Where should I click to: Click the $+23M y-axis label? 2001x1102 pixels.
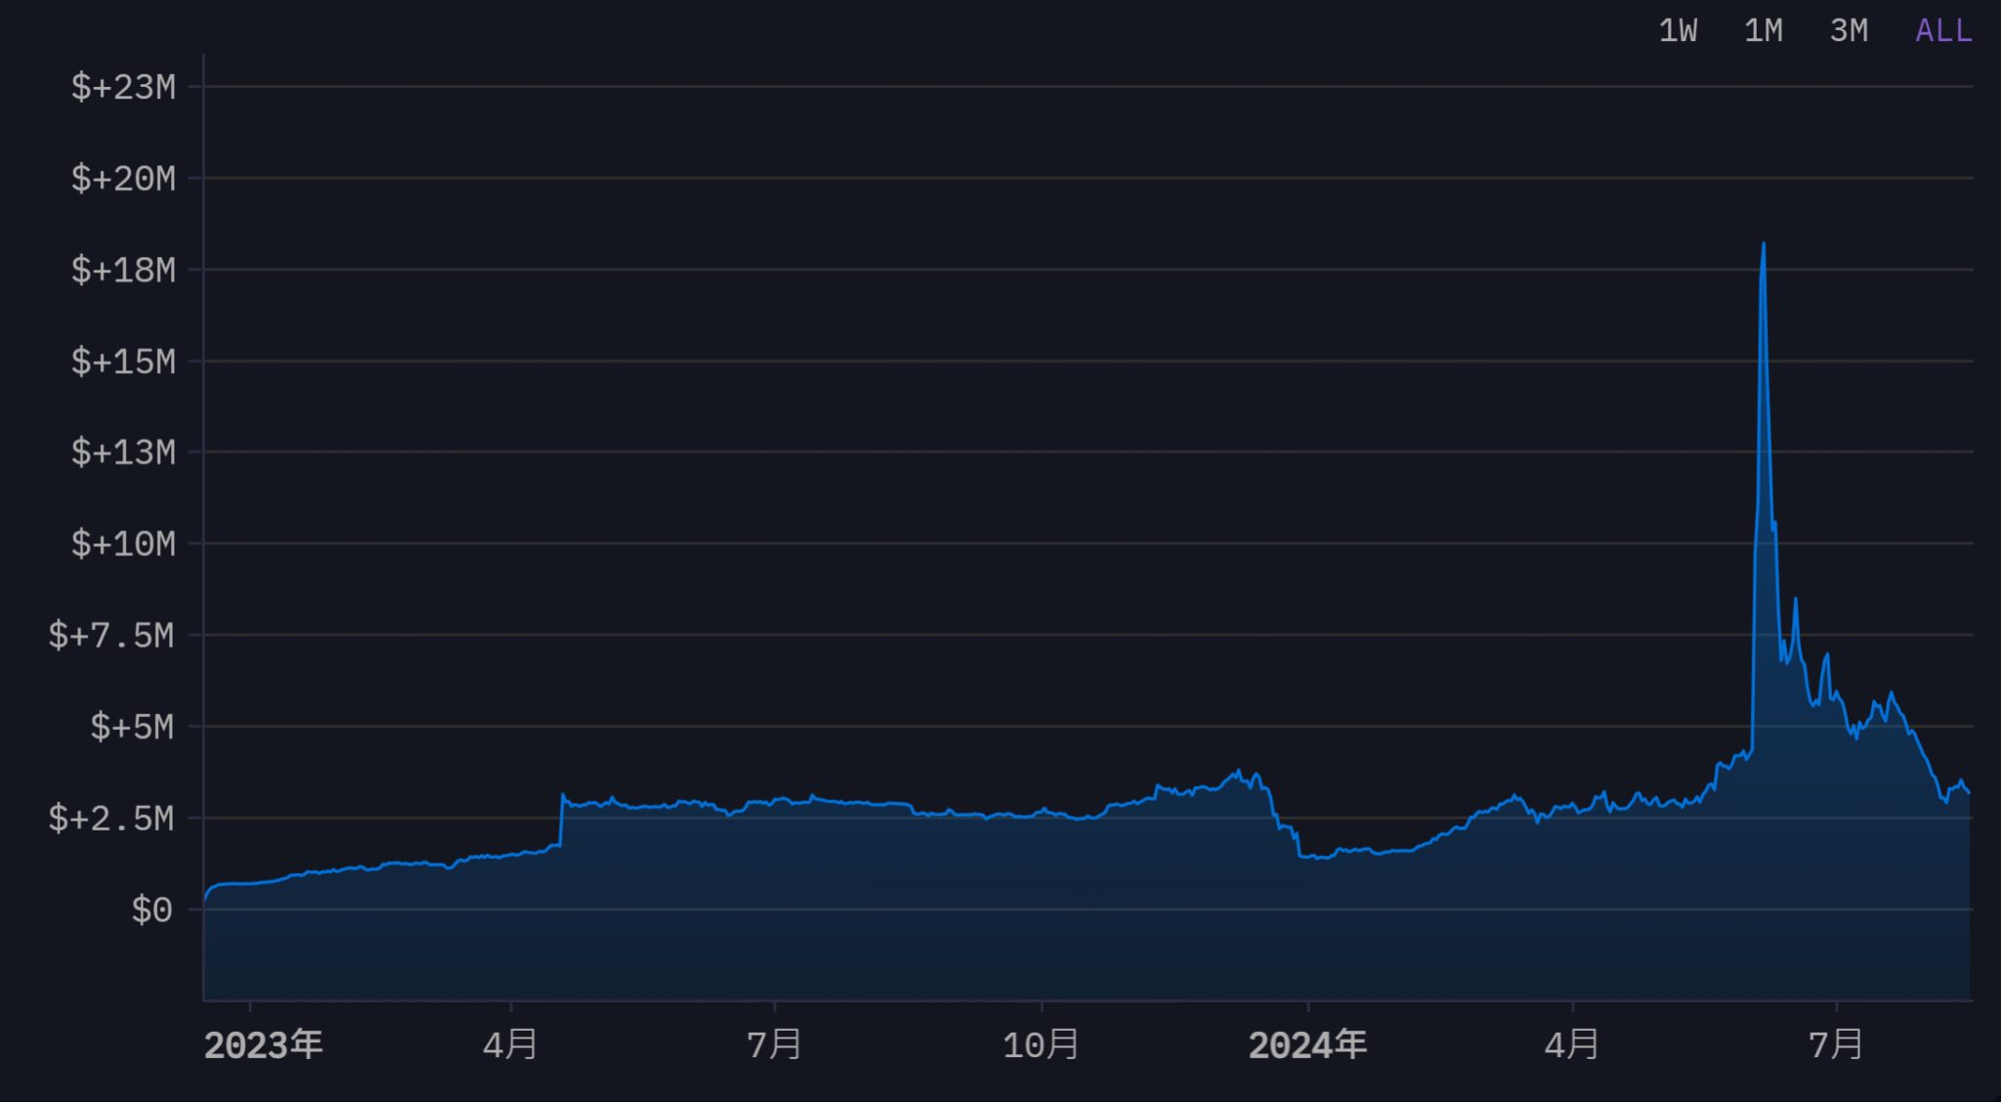[x=123, y=88]
